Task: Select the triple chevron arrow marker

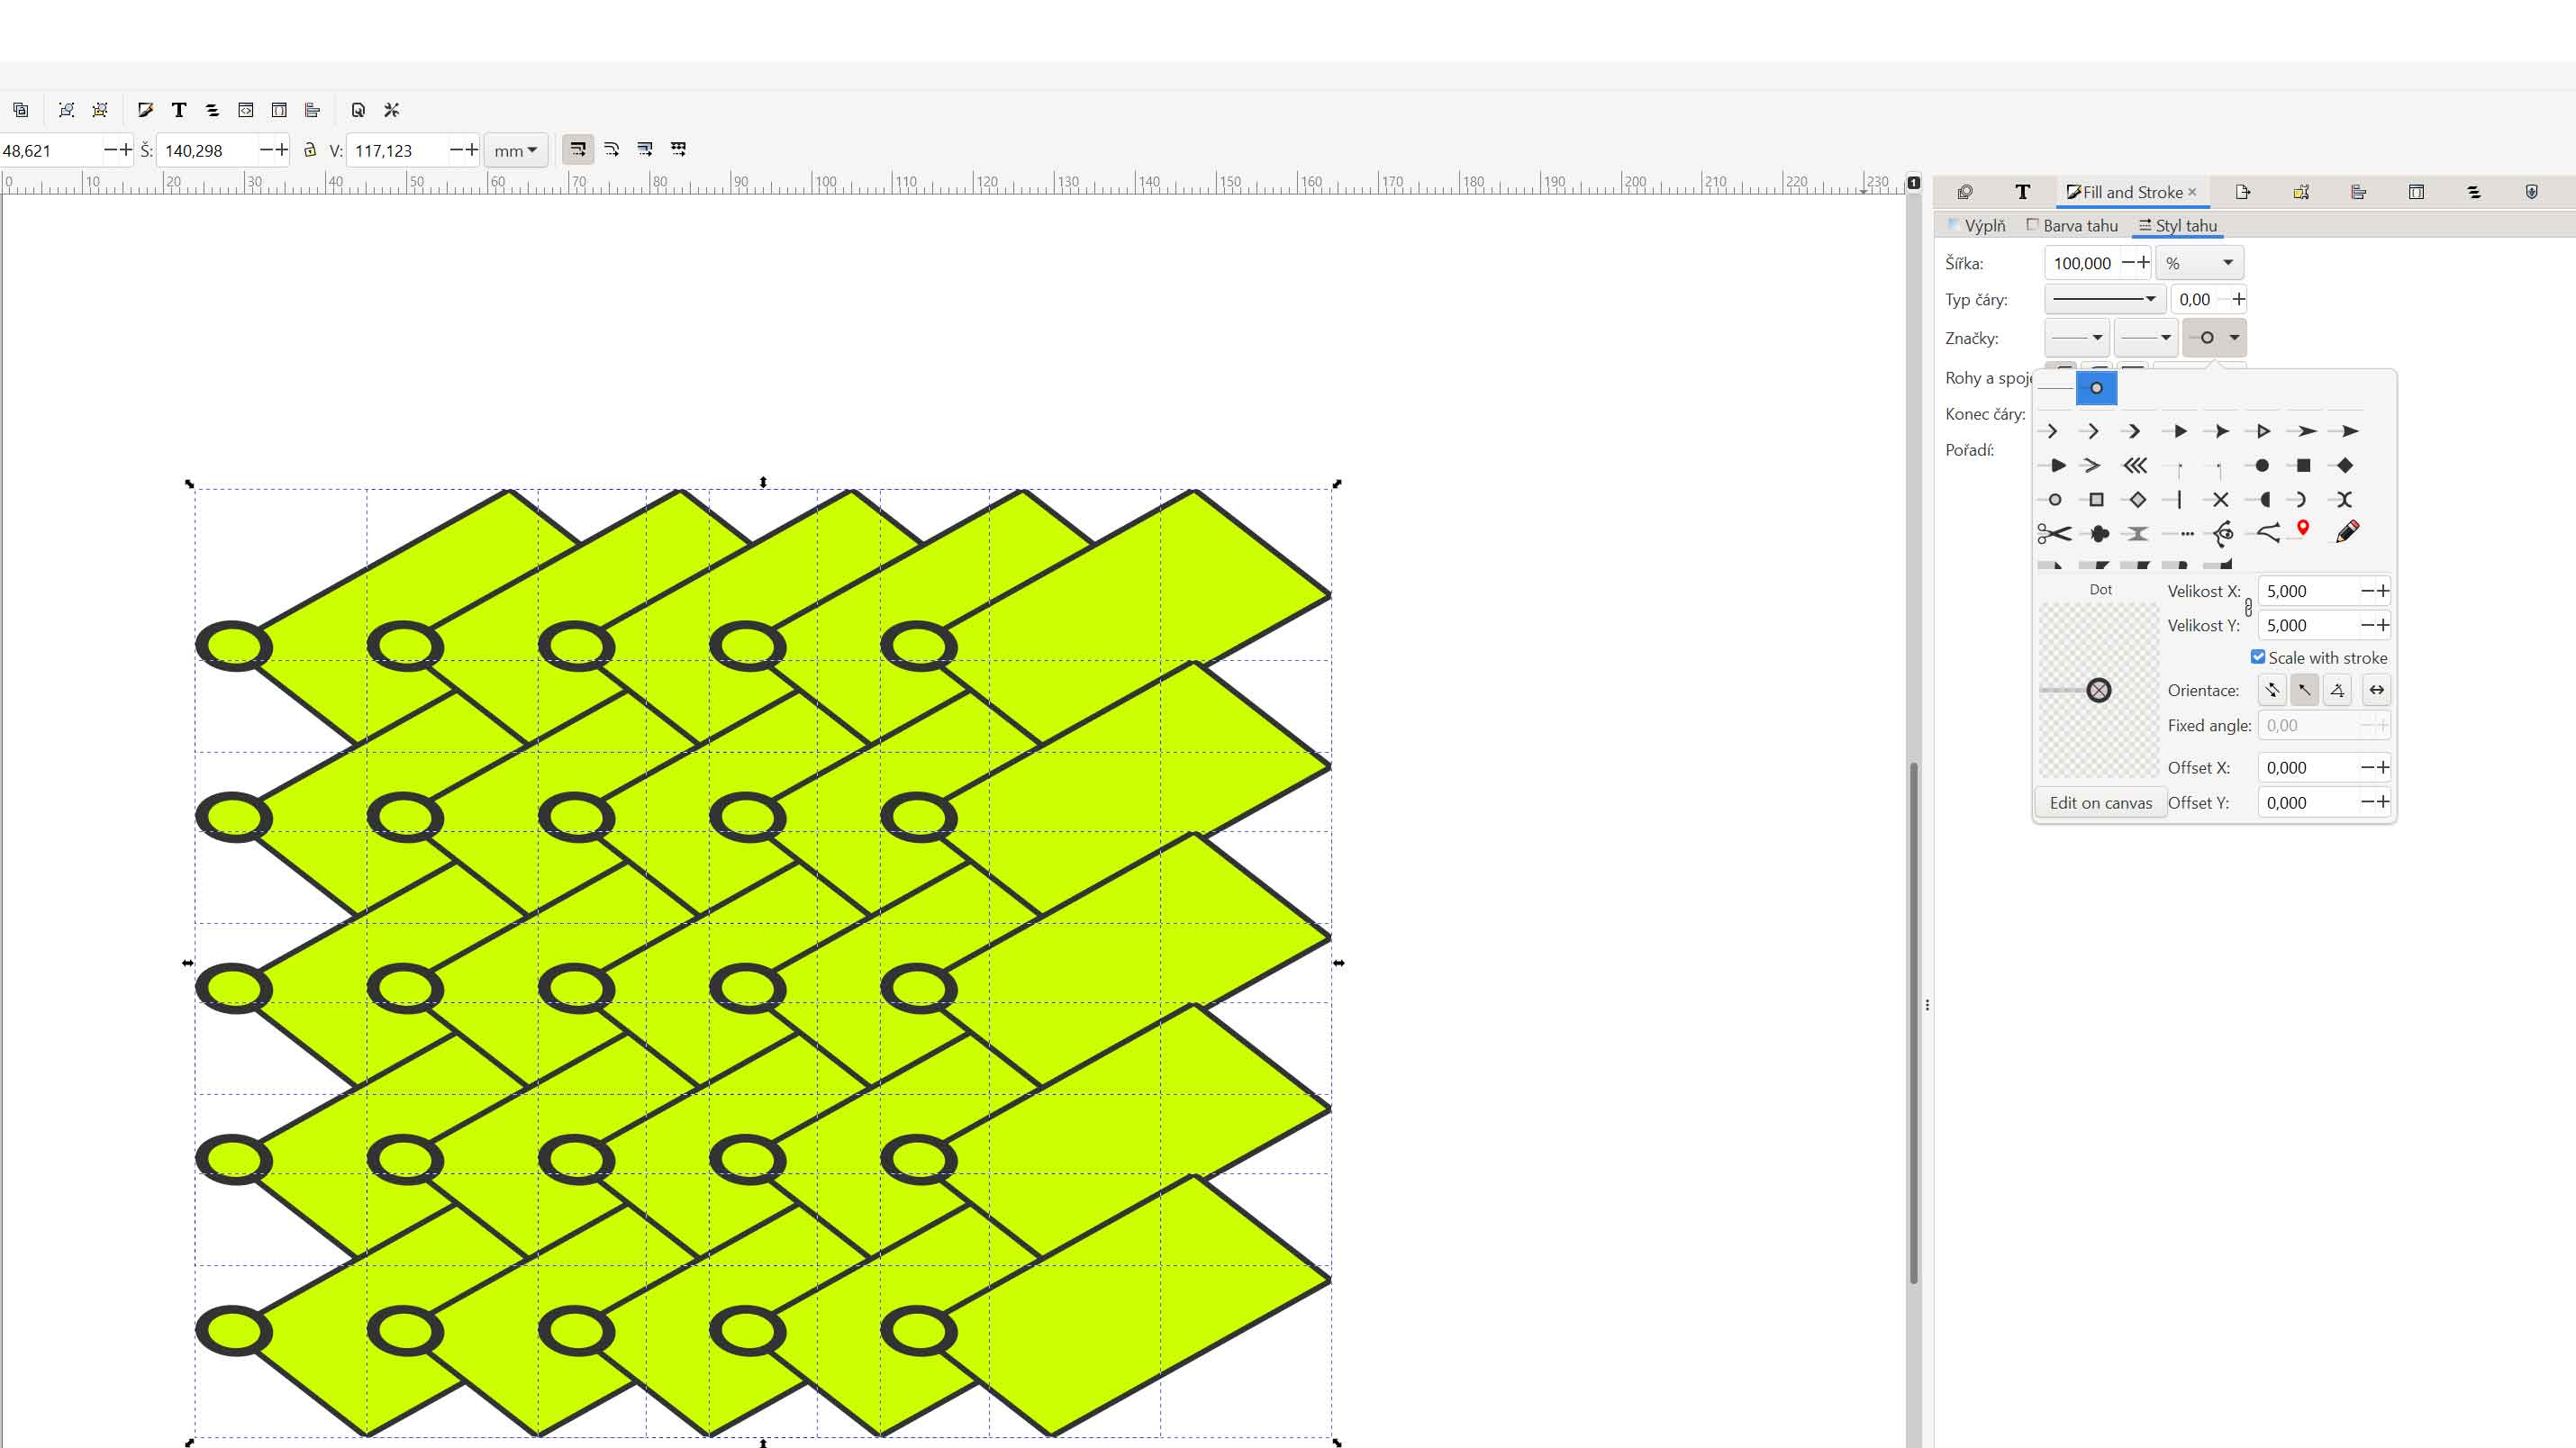Action: coord(2136,465)
